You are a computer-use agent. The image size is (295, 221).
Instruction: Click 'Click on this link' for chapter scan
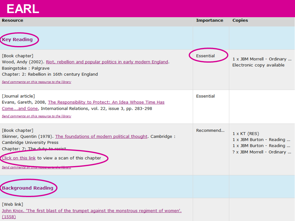19,158
